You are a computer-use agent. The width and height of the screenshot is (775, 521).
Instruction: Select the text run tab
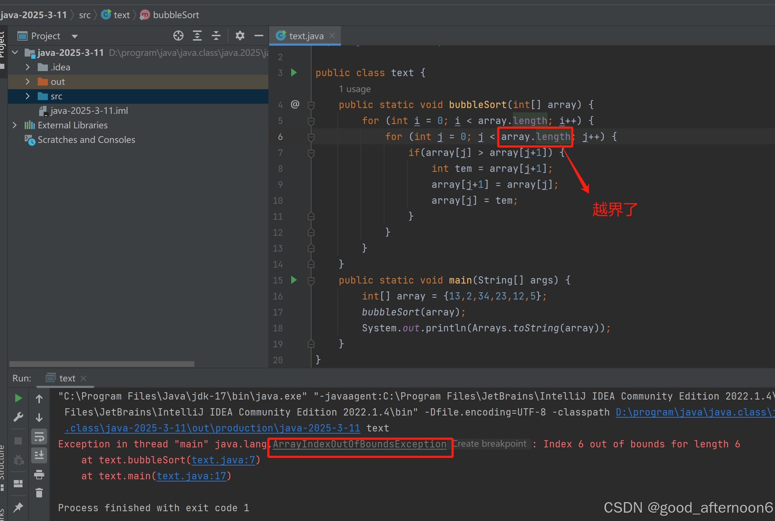click(67, 378)
